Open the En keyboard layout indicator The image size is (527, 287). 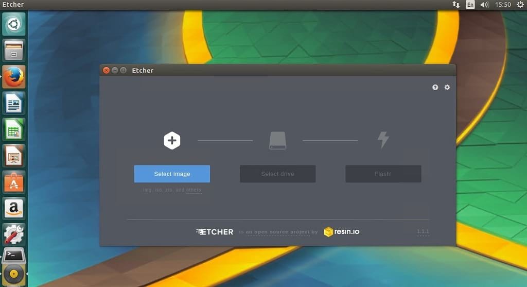(470, 4)
